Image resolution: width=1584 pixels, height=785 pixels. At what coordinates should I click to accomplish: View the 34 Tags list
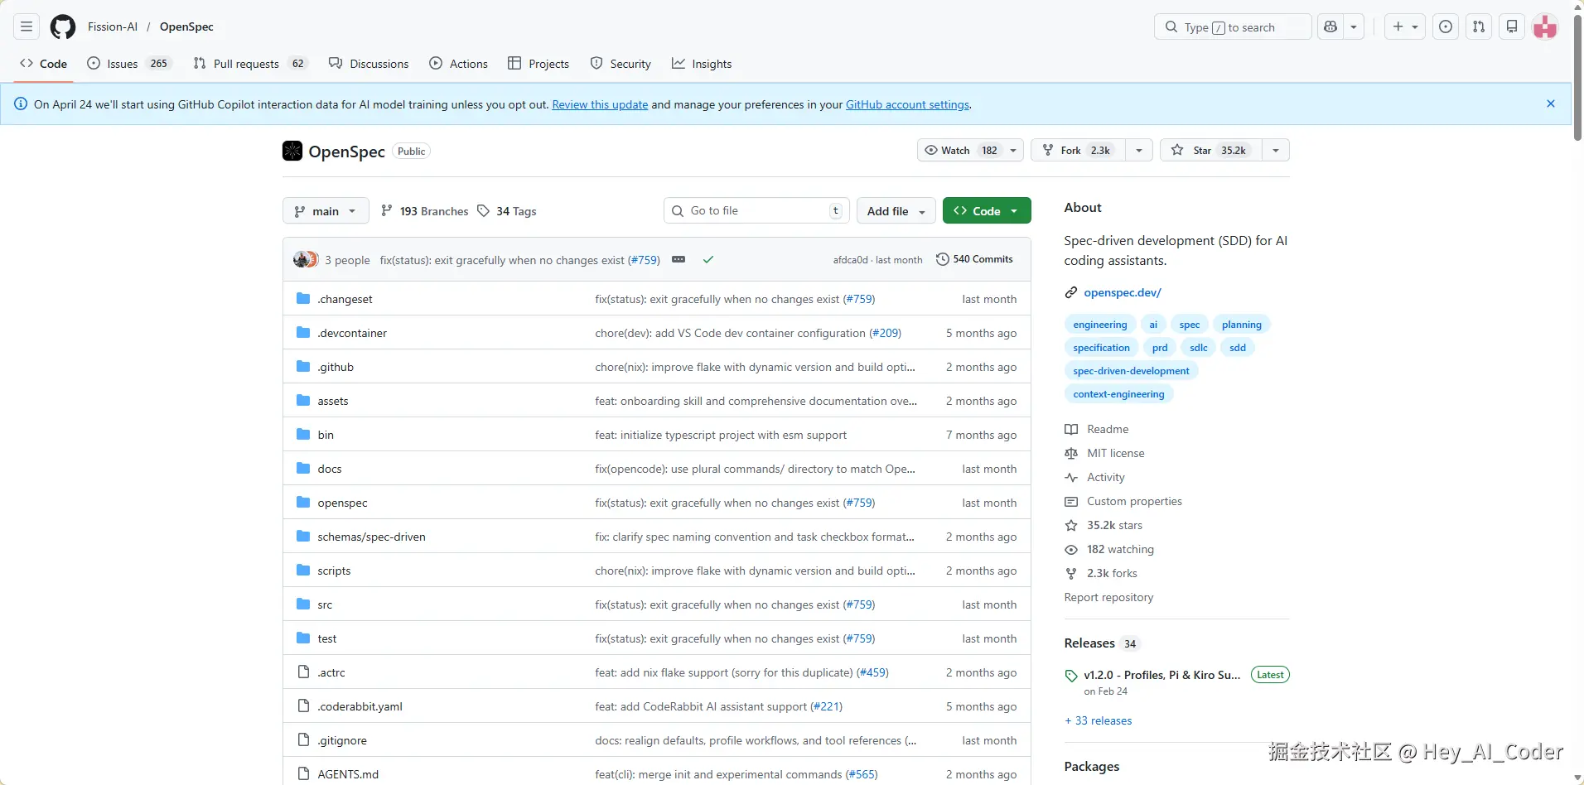[507, 211]
